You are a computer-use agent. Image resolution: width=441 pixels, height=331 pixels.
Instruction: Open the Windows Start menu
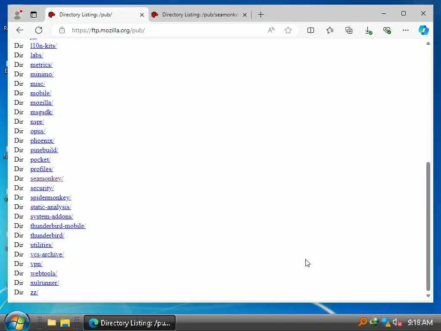pos(17,322)
